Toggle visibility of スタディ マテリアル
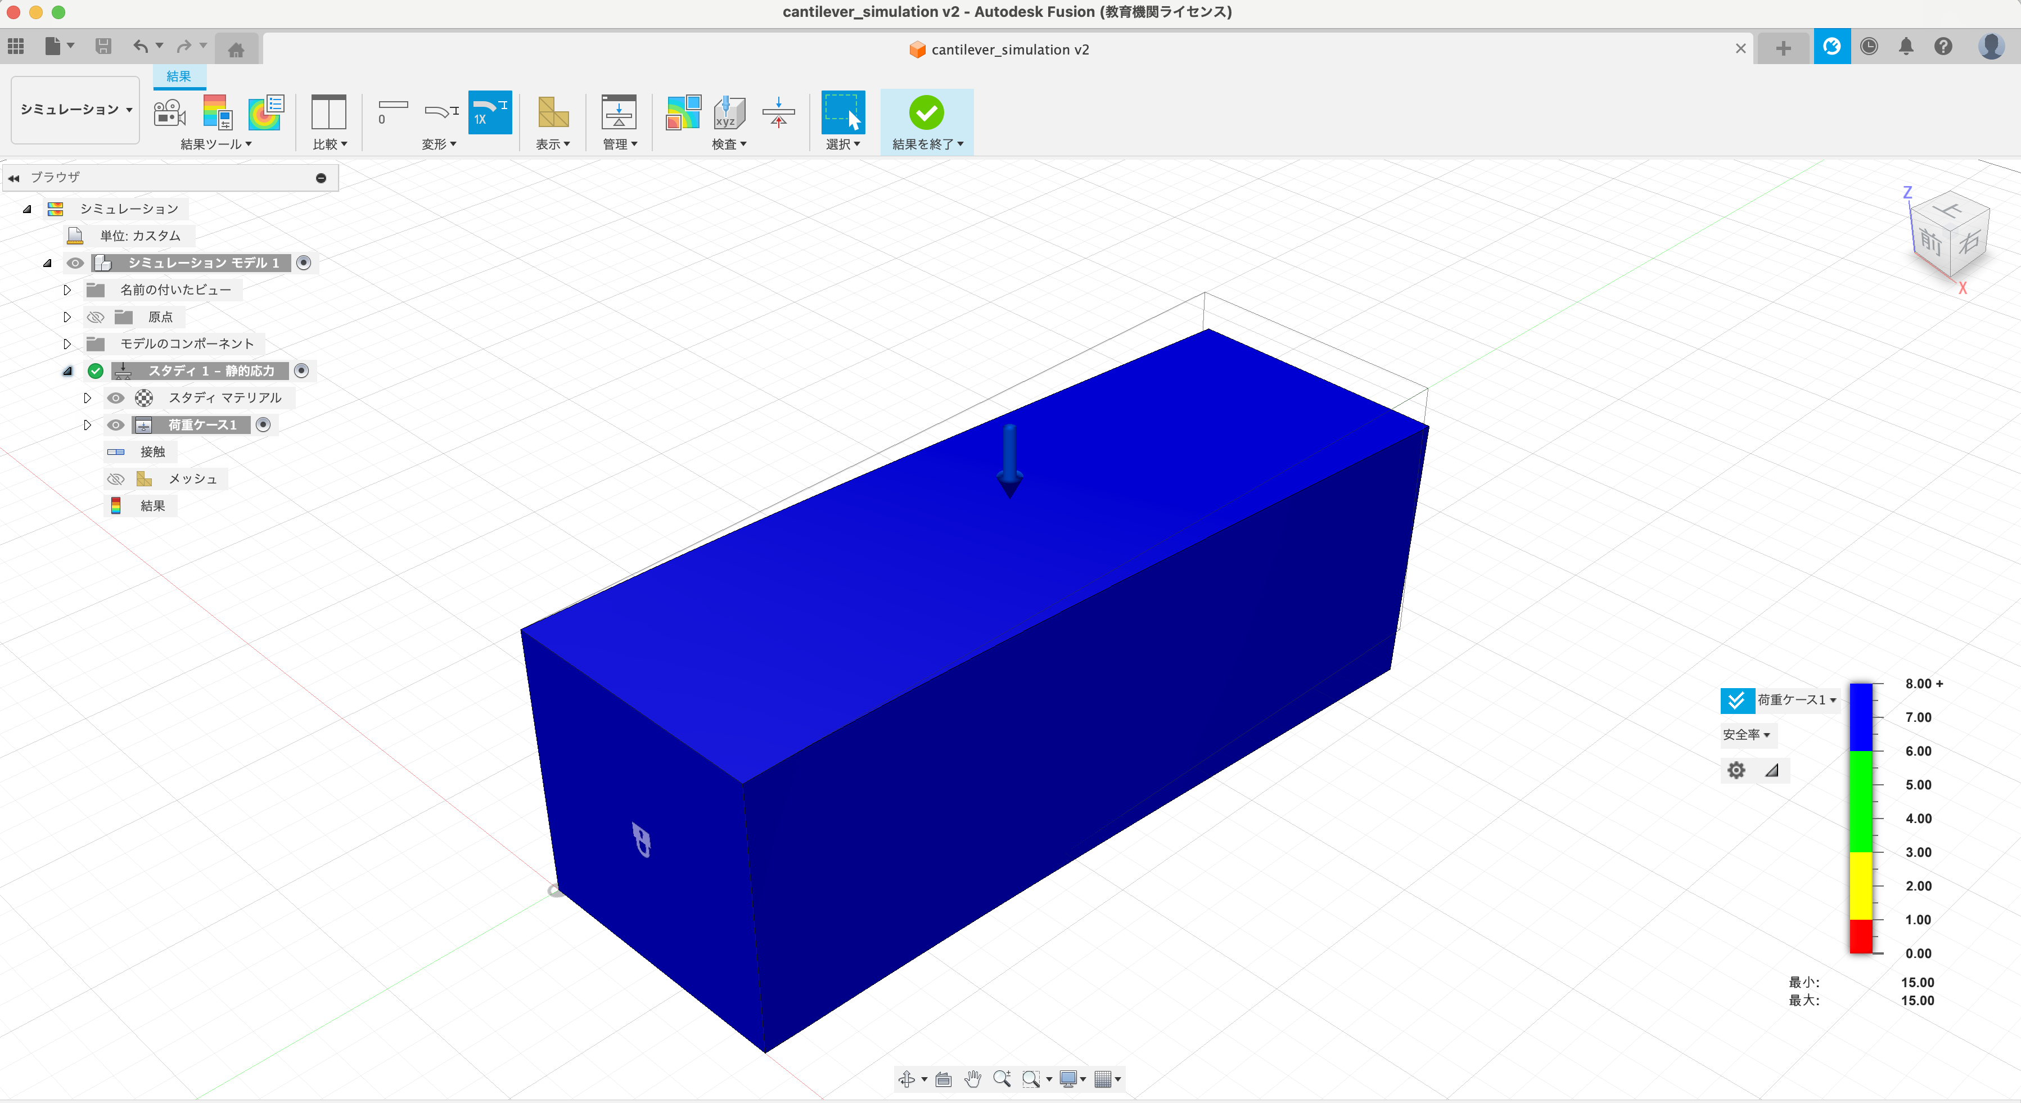The image size is (2021, 1103). coord(115,397)
